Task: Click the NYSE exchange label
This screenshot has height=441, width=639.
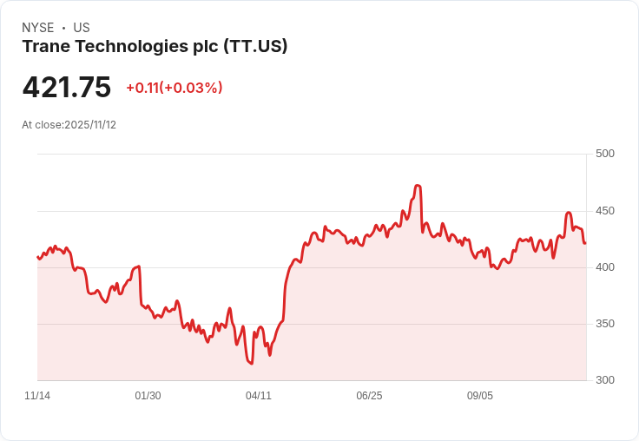Action: coord(38,28)
